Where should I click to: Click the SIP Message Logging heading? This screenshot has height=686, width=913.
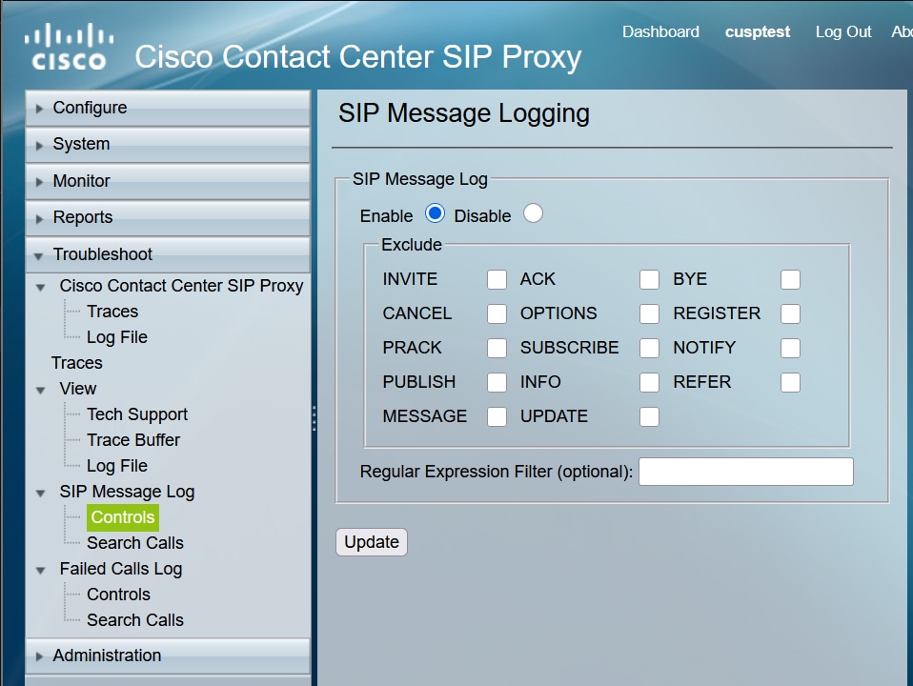click(x=463, y=113)
